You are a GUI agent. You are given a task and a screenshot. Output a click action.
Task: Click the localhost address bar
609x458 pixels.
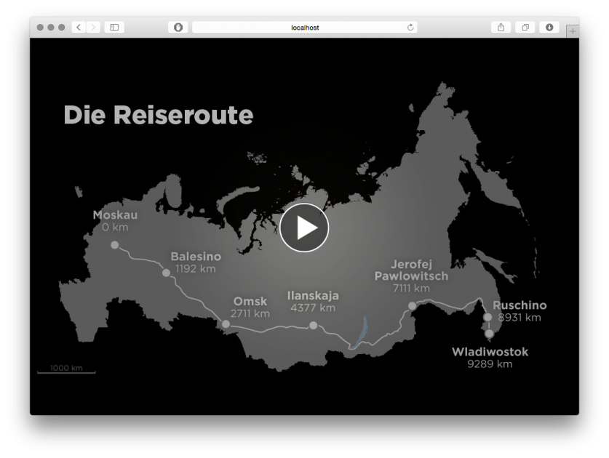coord(305,27)
